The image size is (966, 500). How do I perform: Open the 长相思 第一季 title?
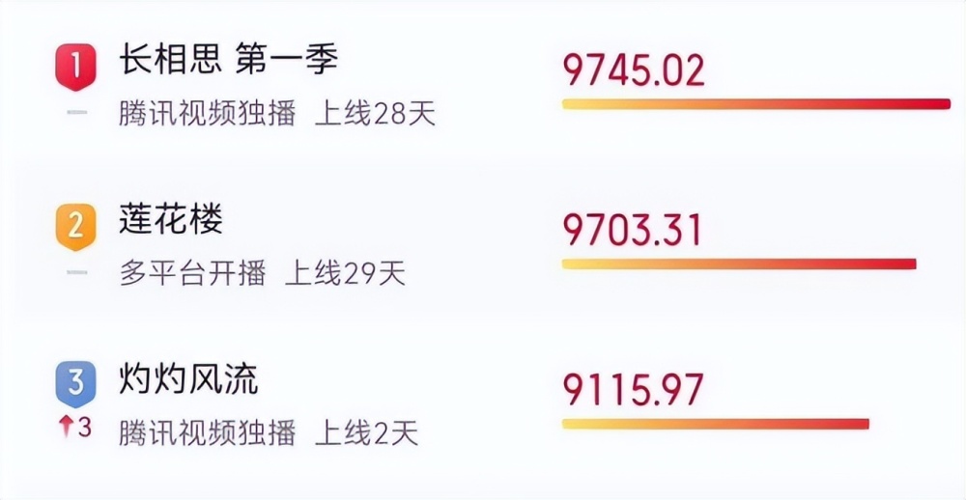pyautogui.click(x=229, y=62)
